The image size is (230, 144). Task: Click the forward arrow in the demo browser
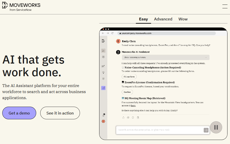(x=108, y=33)
